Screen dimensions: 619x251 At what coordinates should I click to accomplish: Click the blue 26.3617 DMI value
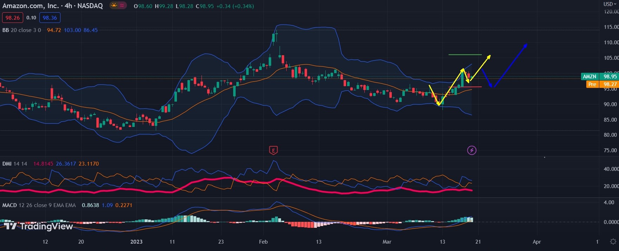pos(66,164)
